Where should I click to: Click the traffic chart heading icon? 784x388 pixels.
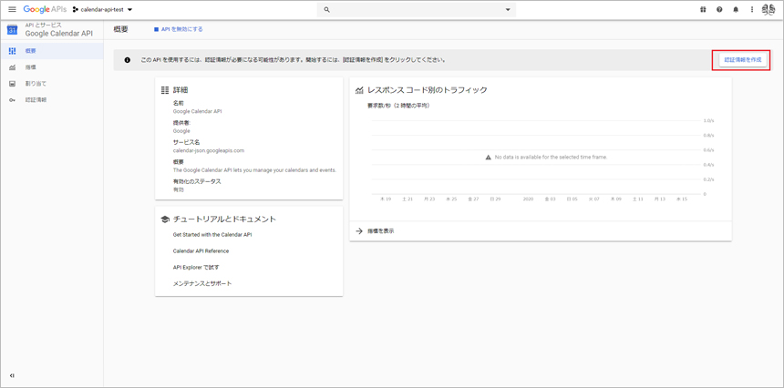pyautogui.click(x=358, y=90)
